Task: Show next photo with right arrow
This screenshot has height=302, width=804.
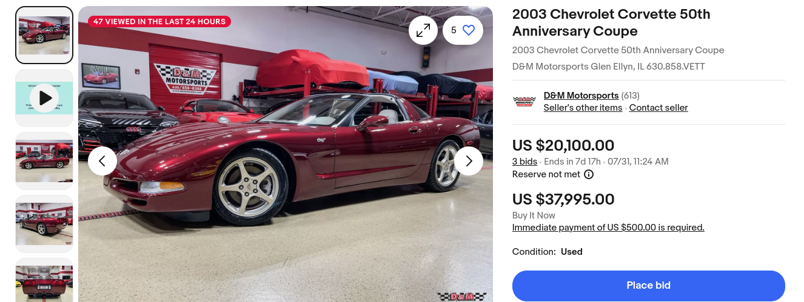Action: (469, 161)
